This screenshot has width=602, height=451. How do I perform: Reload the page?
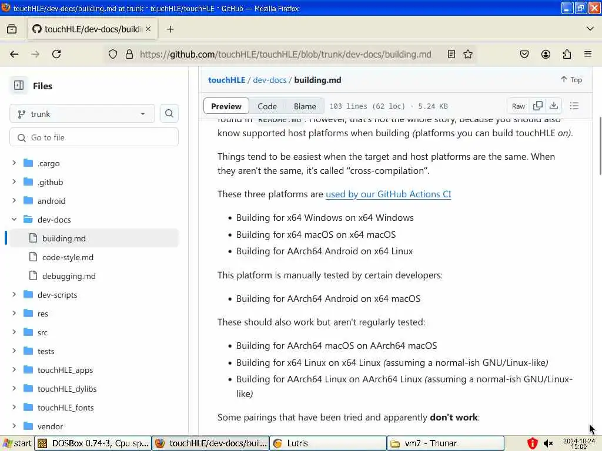pyautogui.click(x=56, y=54)
